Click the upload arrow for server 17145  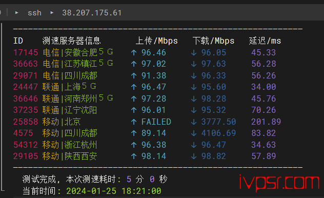[134, 52]
